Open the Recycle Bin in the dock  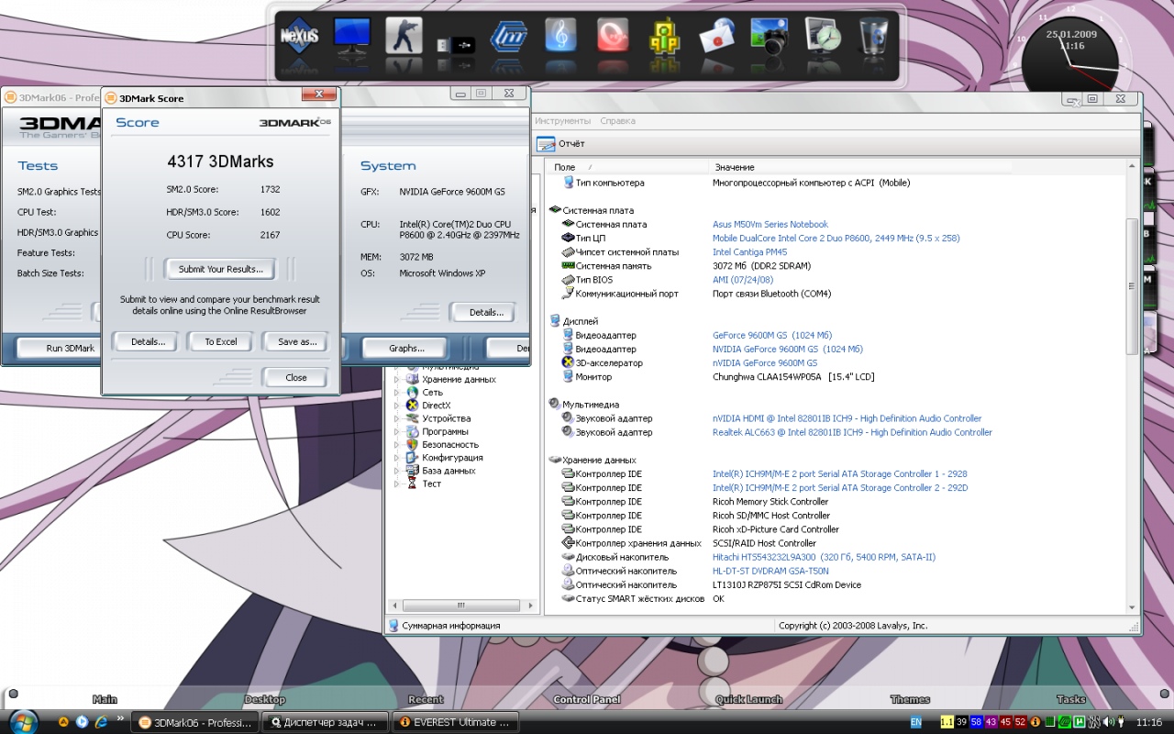click(873, 36)
